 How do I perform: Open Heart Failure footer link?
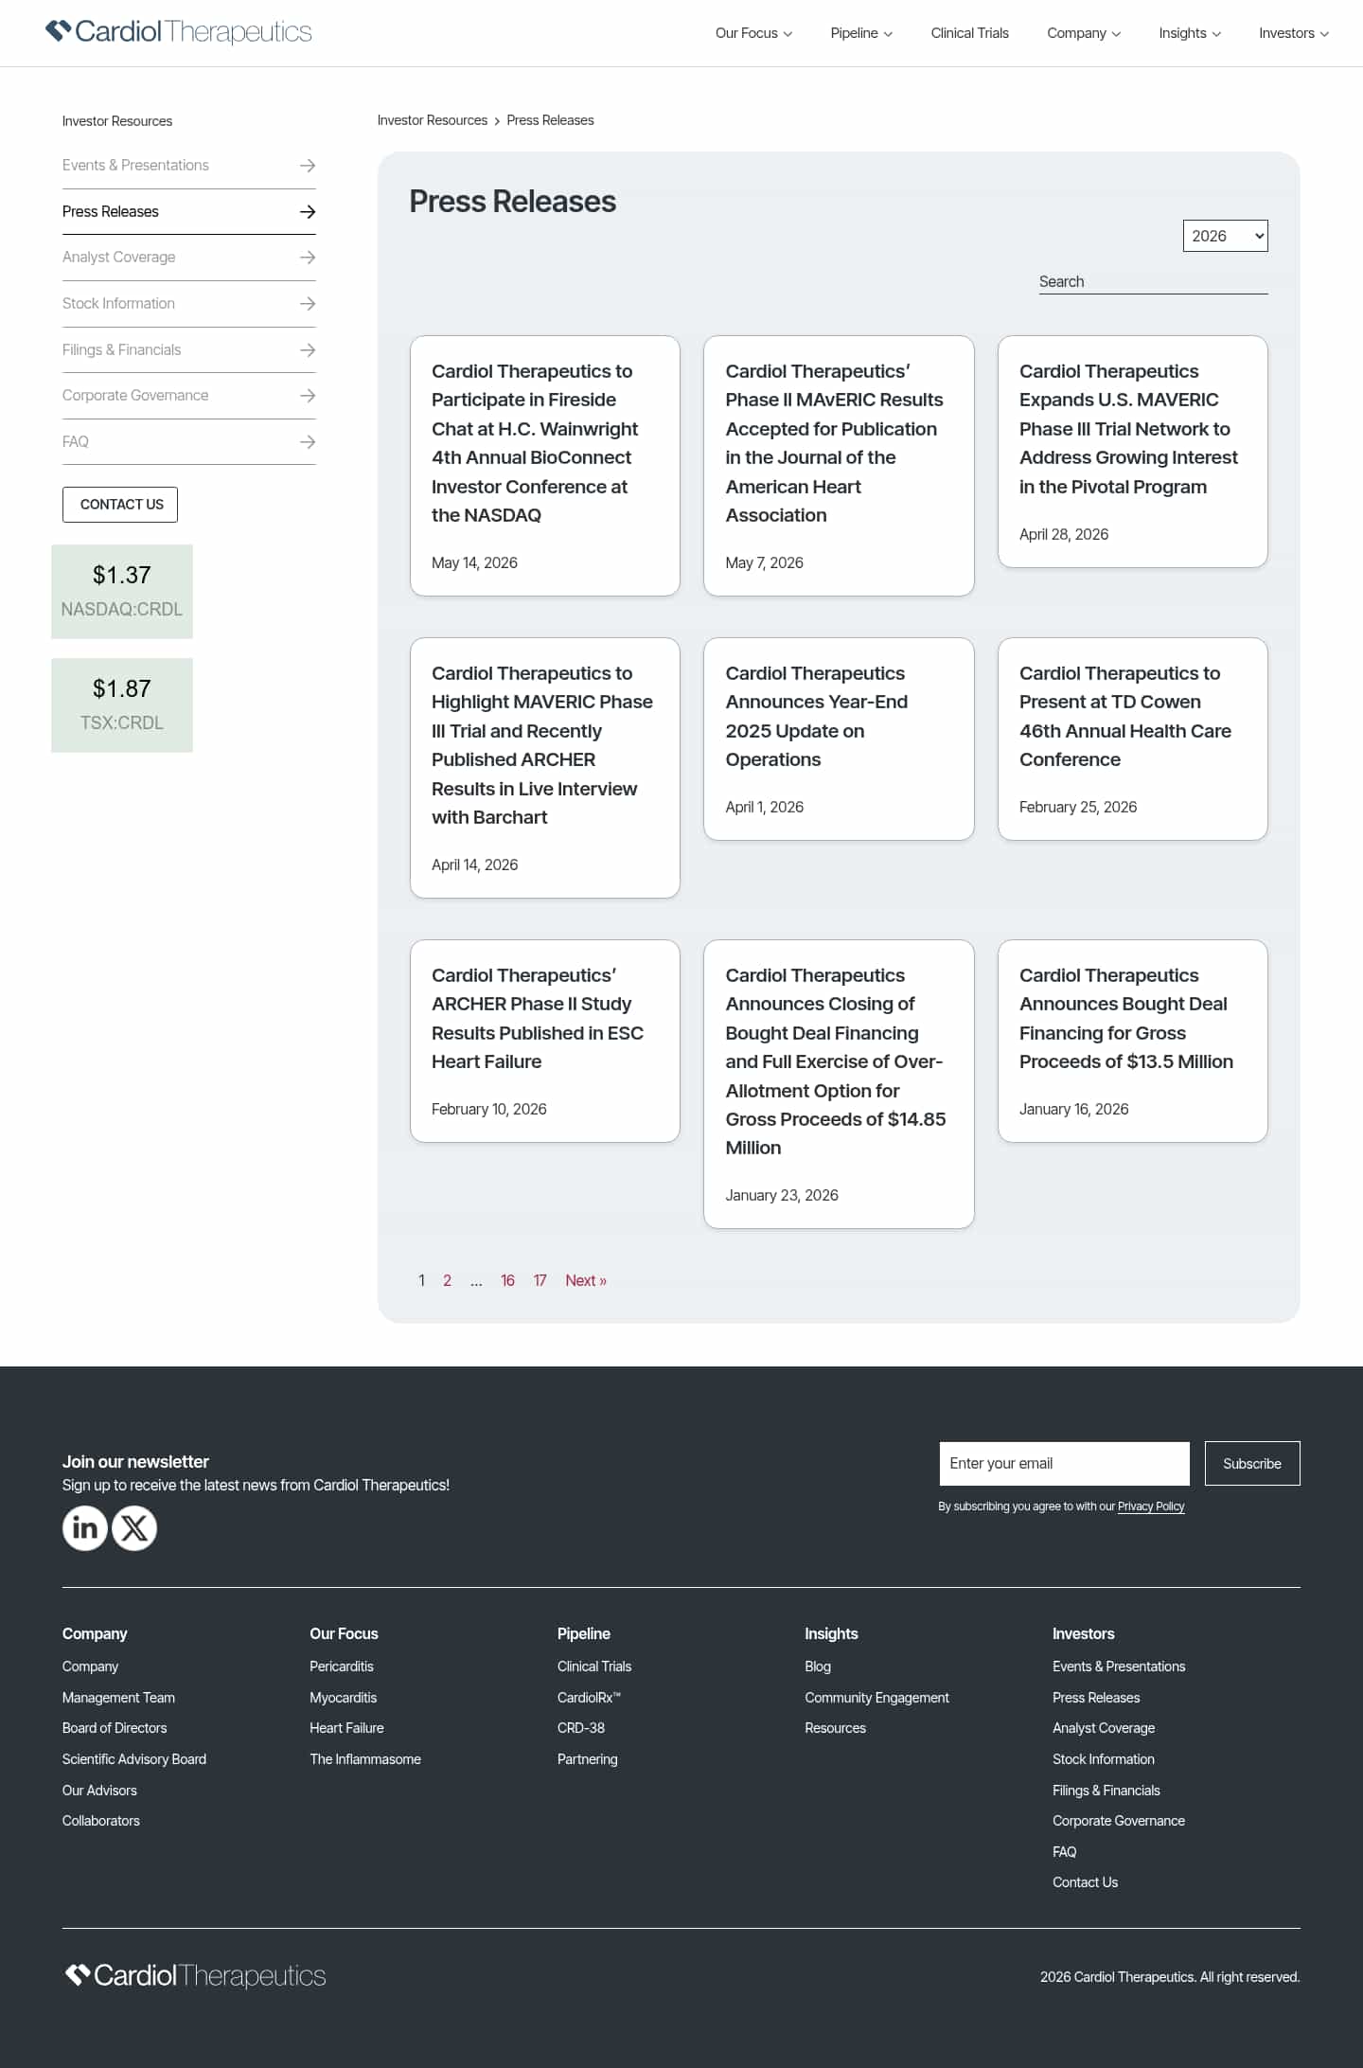tap(346, 1728)
